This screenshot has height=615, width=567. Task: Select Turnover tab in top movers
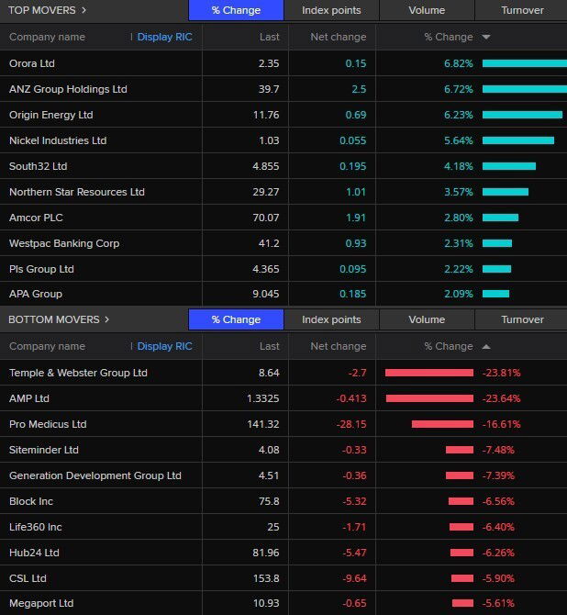(521, 10)
